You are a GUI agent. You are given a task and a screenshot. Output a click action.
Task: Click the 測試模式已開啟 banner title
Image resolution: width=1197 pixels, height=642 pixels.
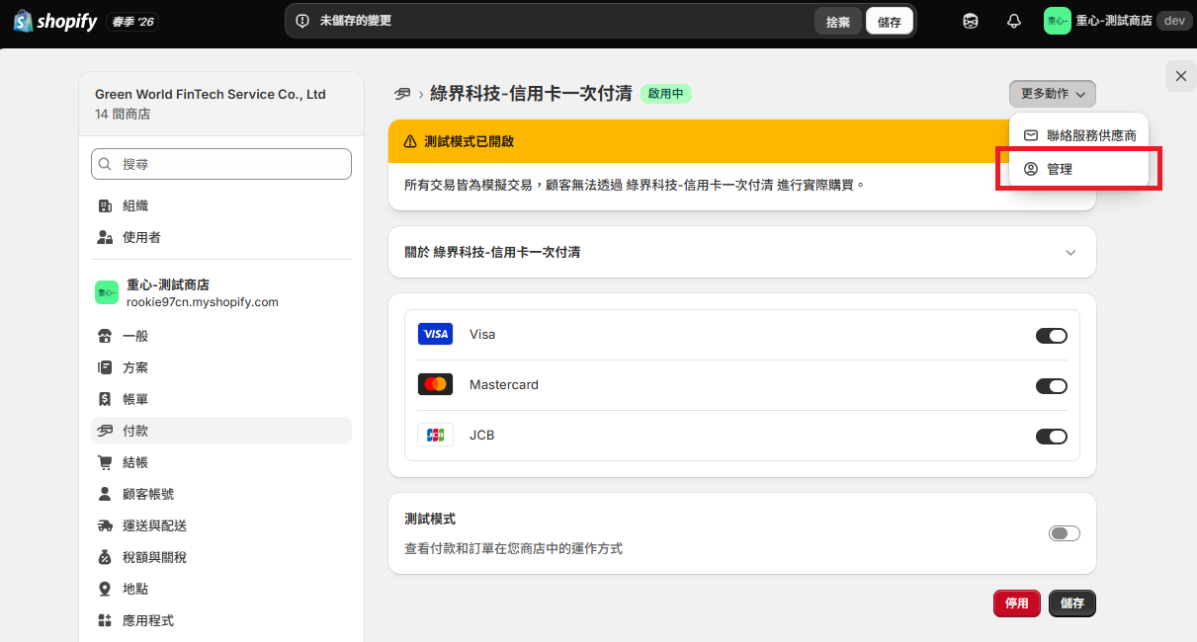(x=470, y=141)
